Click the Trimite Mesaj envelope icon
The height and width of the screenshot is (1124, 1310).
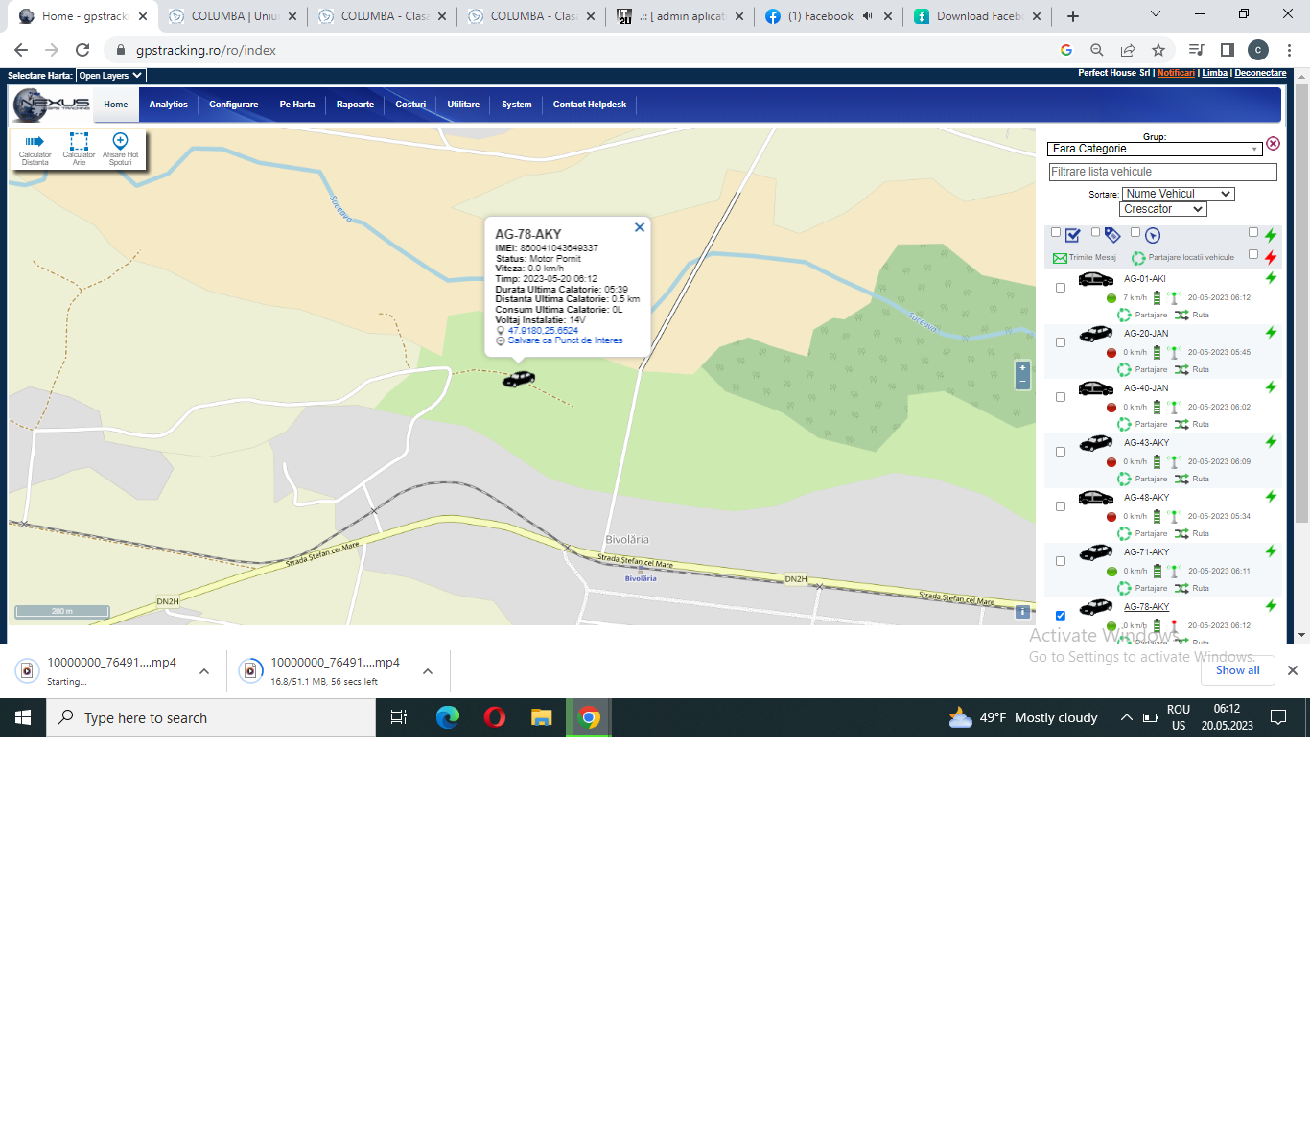coord(1060,258)
